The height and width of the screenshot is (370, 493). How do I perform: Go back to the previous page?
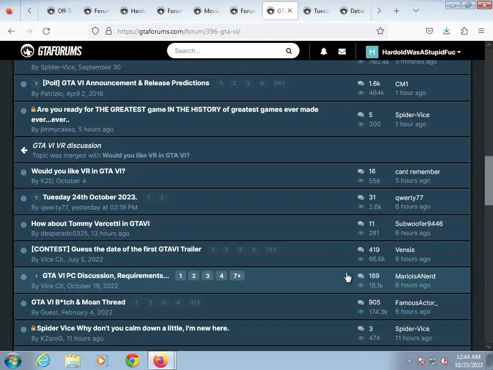(x=12, y=31)
